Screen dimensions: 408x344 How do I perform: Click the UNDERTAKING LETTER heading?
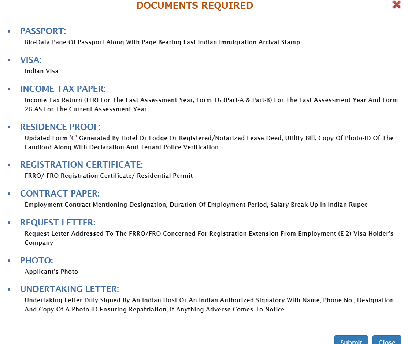(70, 289)
